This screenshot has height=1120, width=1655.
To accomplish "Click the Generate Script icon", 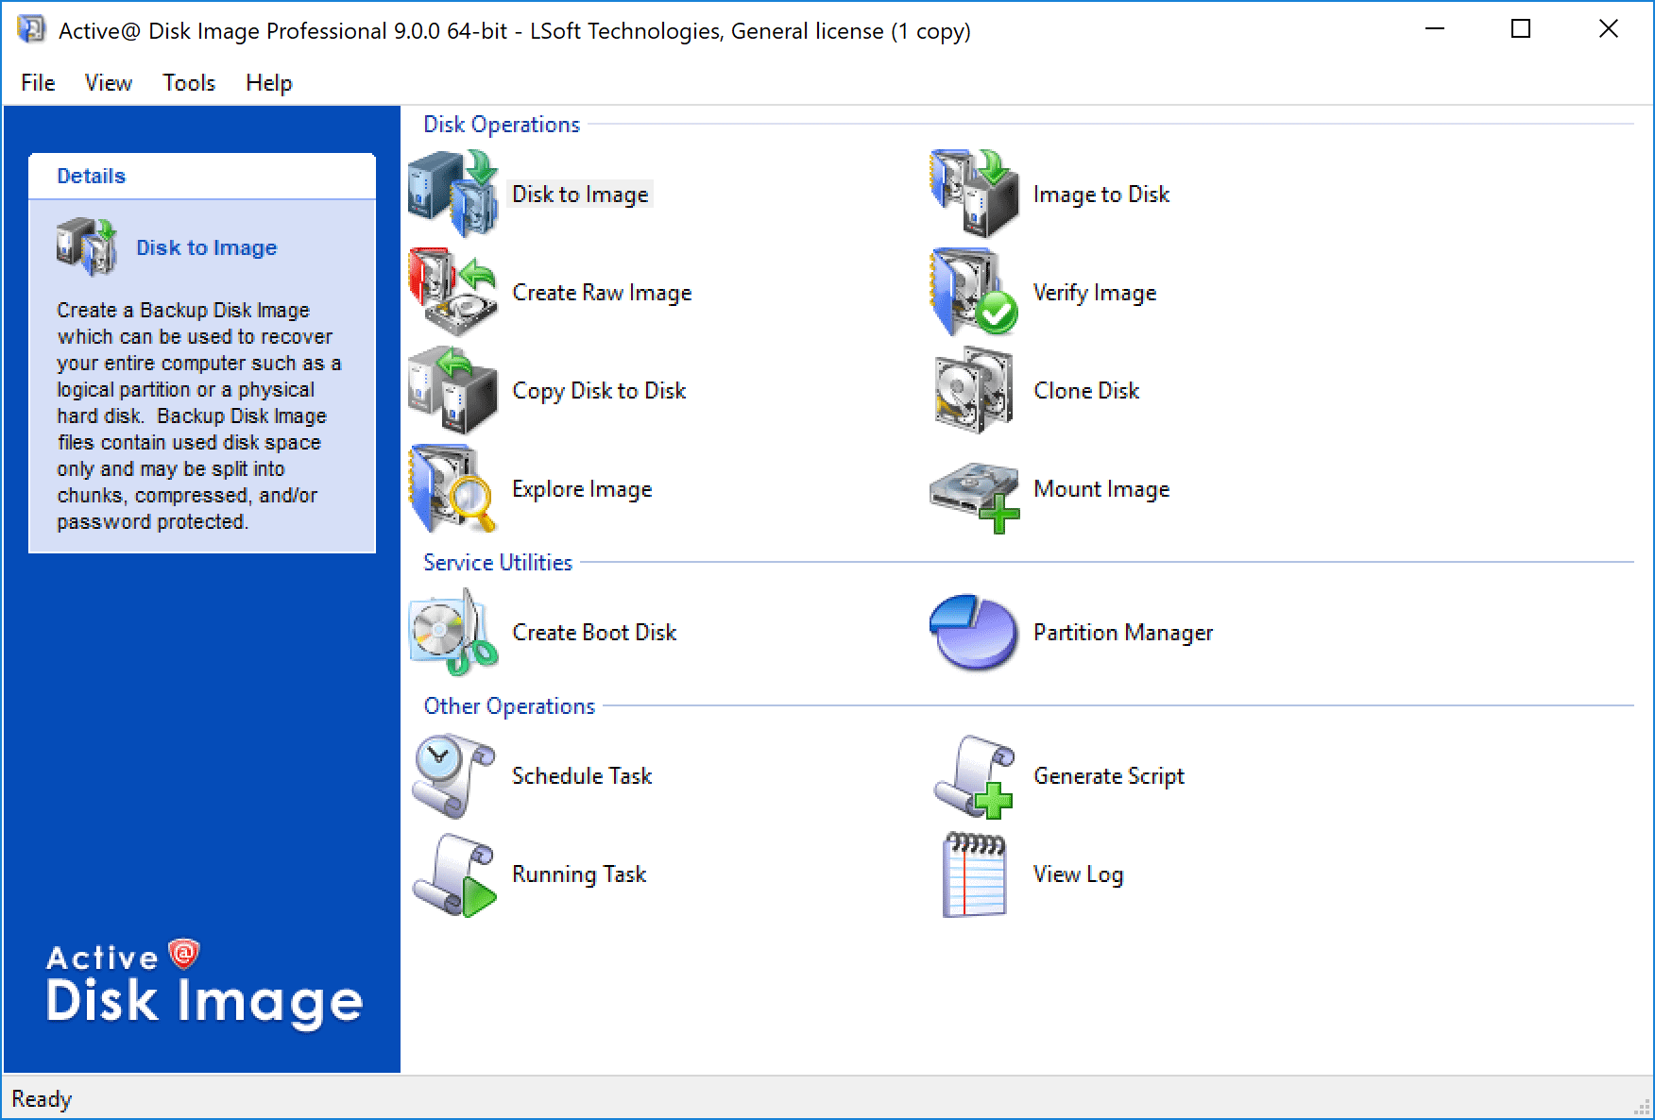I will [973, 776].
